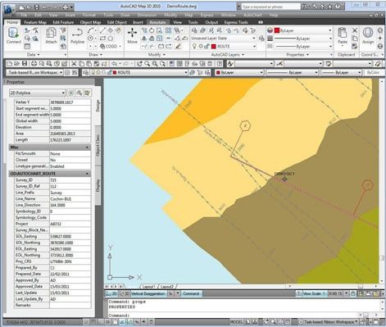This screenshot has width=386, height=327.
Task: Click the Plot printer icon
Action: pyautogui.click(x=34, y=64)
